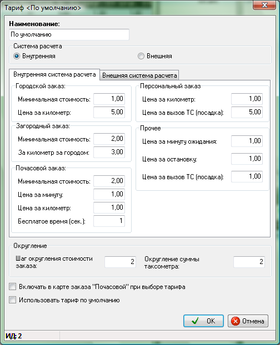This screenshot has width=280, height=345.
Task: Click the green checkmark OK button
Action: pos(203,321)
